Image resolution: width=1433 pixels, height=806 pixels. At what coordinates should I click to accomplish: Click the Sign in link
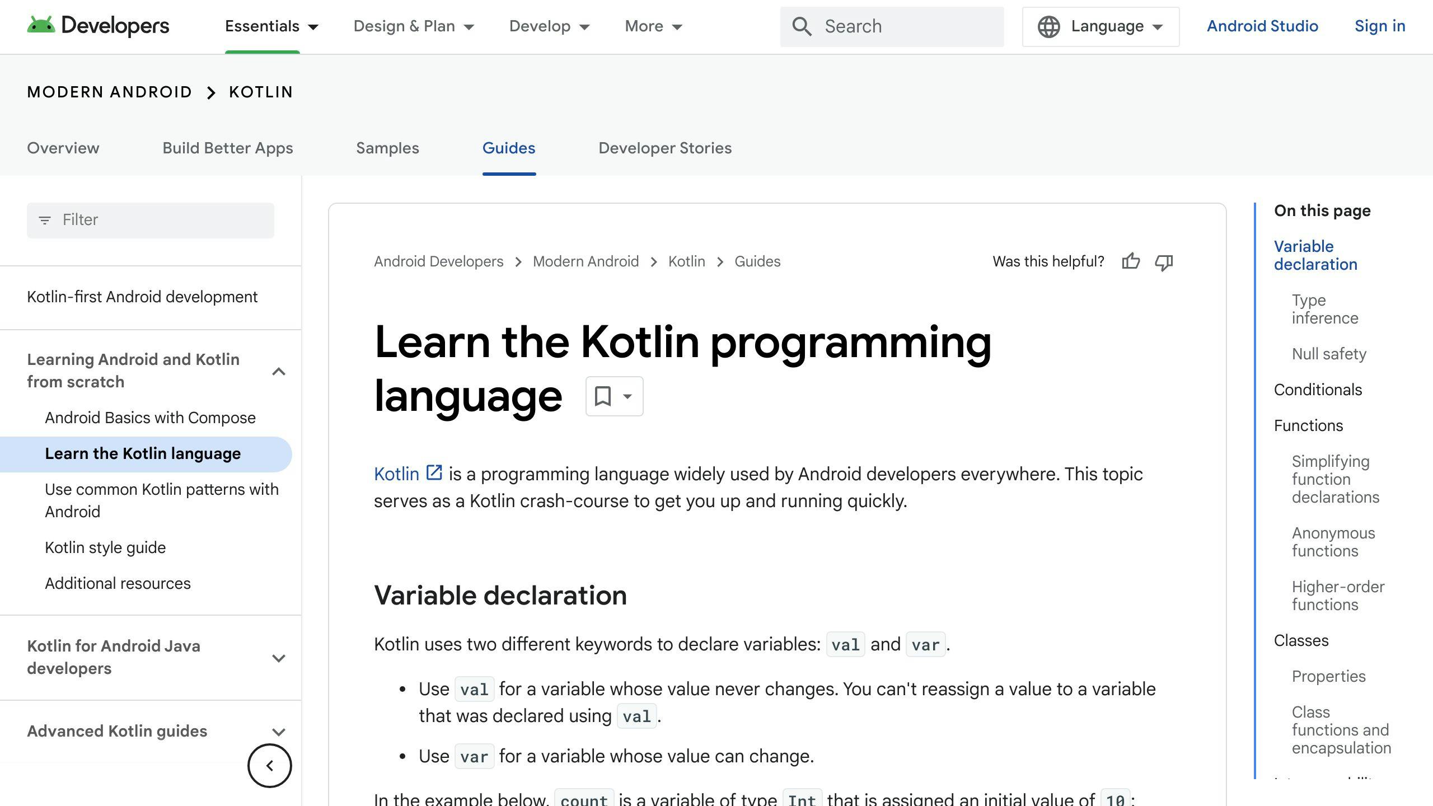click(x=1380, y=26)
